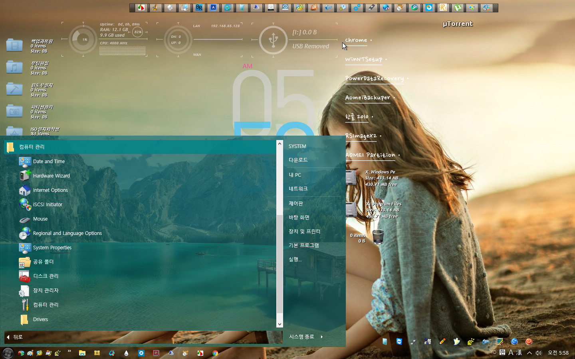The height and width of the screenshot is (359, 575).
Task: Expand 시스템 종료 arrow submenu
Action: pyautogui.click(x=321, y=337)
